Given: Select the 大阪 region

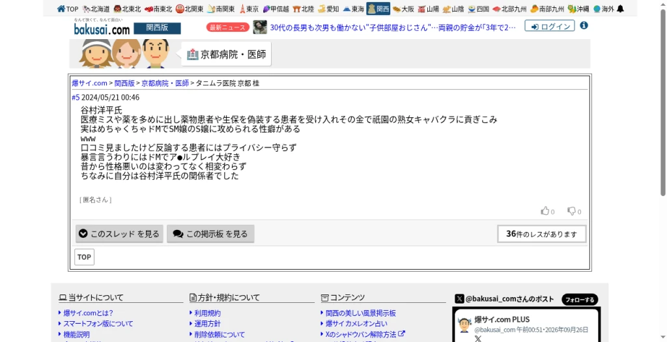Looking at the screenshot, I should pos(403,8).
